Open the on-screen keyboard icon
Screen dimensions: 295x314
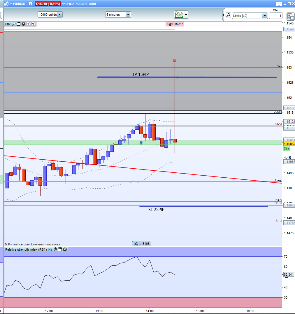pos(279,4)
